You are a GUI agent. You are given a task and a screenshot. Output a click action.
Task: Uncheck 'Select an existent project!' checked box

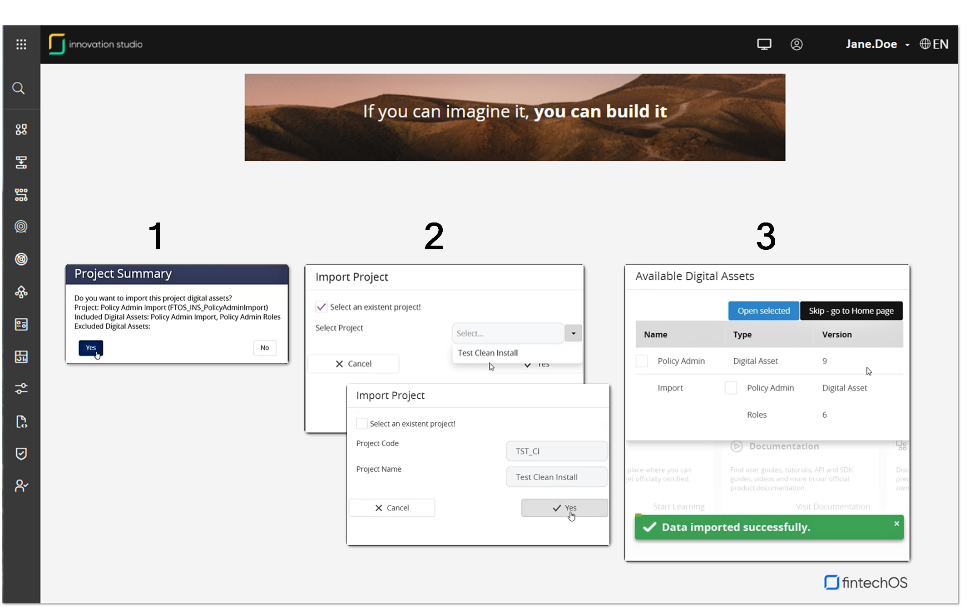point(321,307)
